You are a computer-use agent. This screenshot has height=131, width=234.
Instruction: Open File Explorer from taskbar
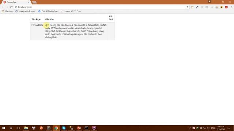26,128
